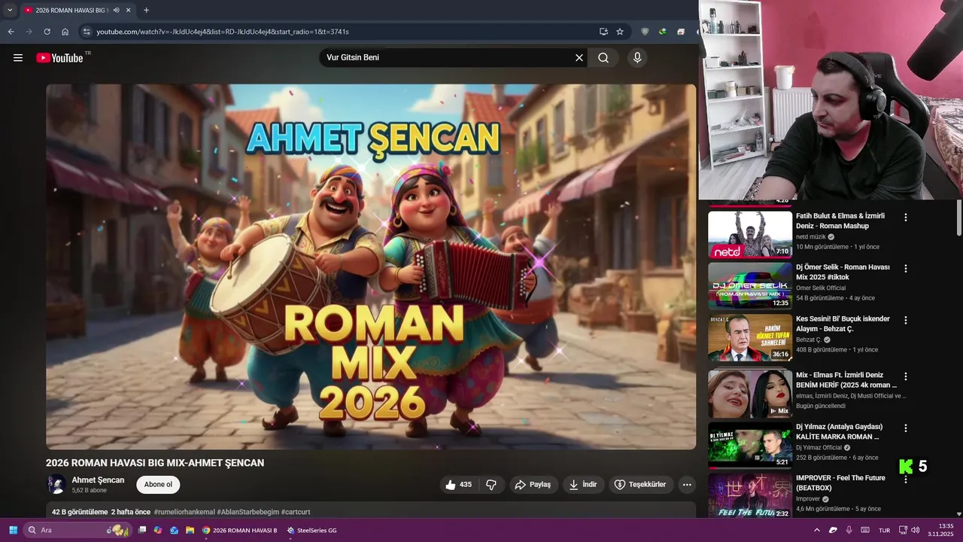Click the video player area
This screenshot has height=542, width=963.
click(371, 266)
